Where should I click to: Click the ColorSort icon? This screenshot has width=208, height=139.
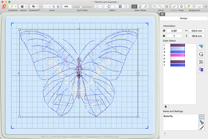point(201,62)
